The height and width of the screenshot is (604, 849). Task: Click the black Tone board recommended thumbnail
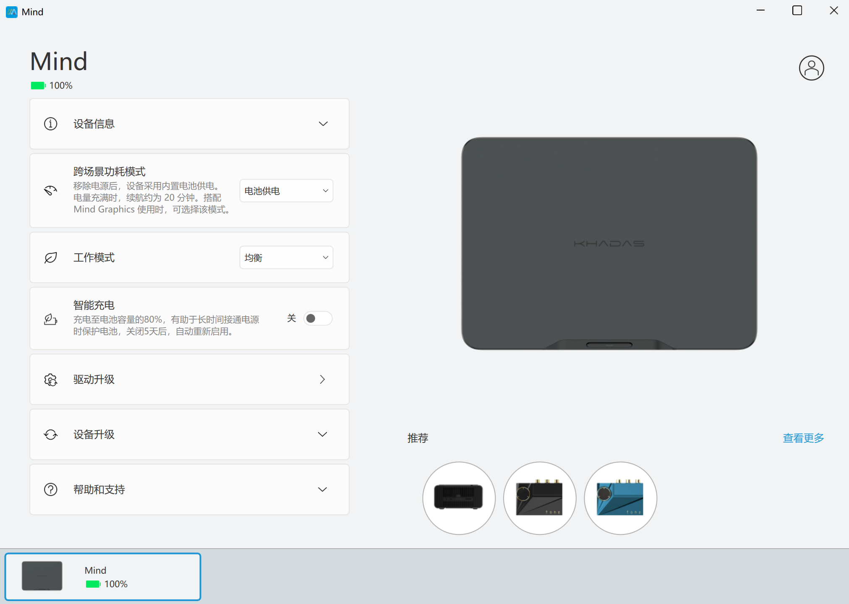(x=540, y=498)
